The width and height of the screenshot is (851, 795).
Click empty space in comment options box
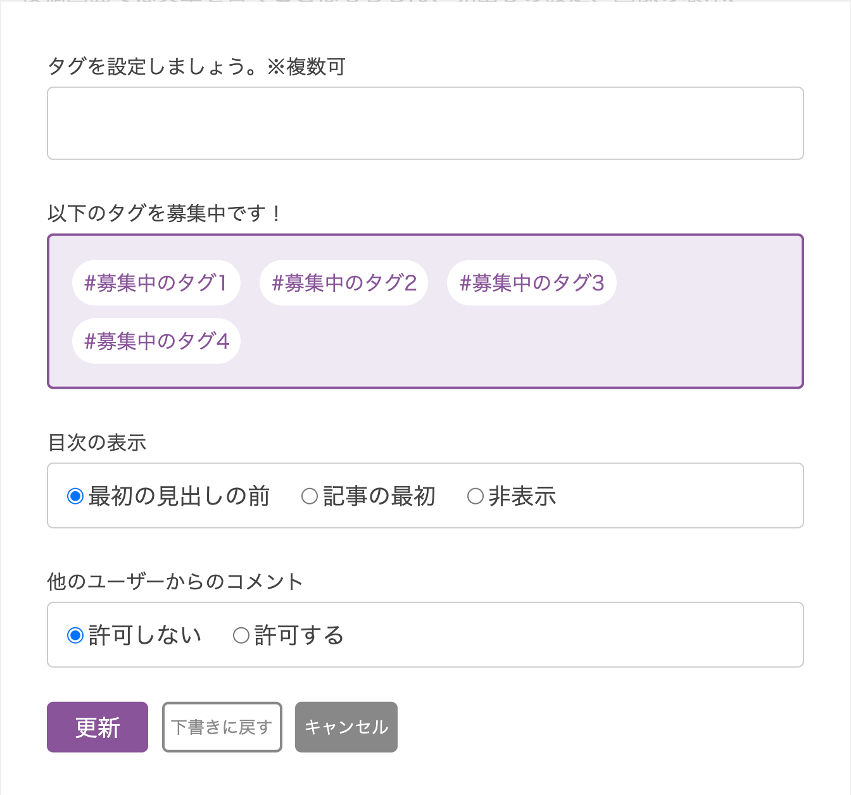[570, 635]
